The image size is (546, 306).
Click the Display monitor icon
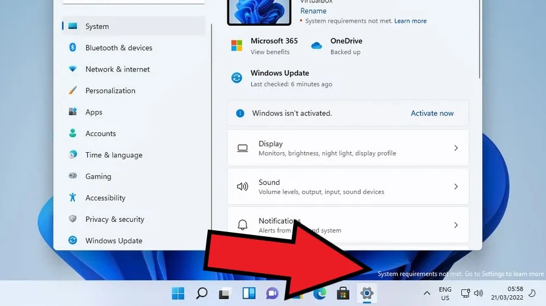point(243,149)
